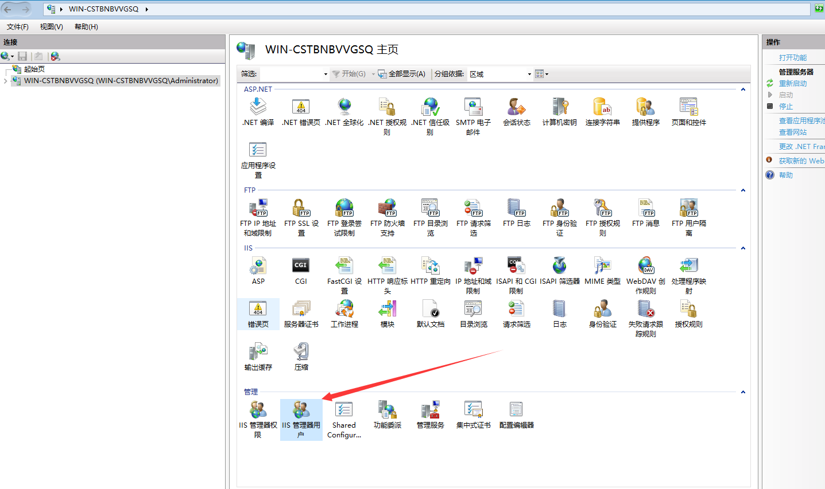The height and width of the screenshot is (489, 825).
Task: Click the 查看网站 link
Action: [x=793, y=132]
